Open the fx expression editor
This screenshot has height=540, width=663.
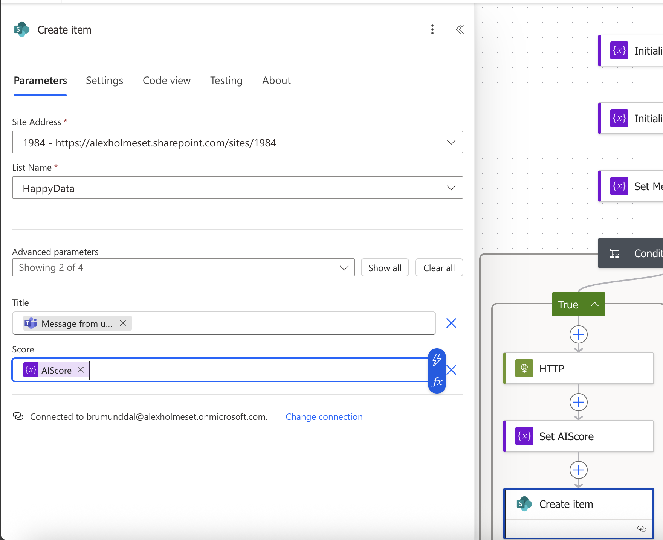click(437, 382)
